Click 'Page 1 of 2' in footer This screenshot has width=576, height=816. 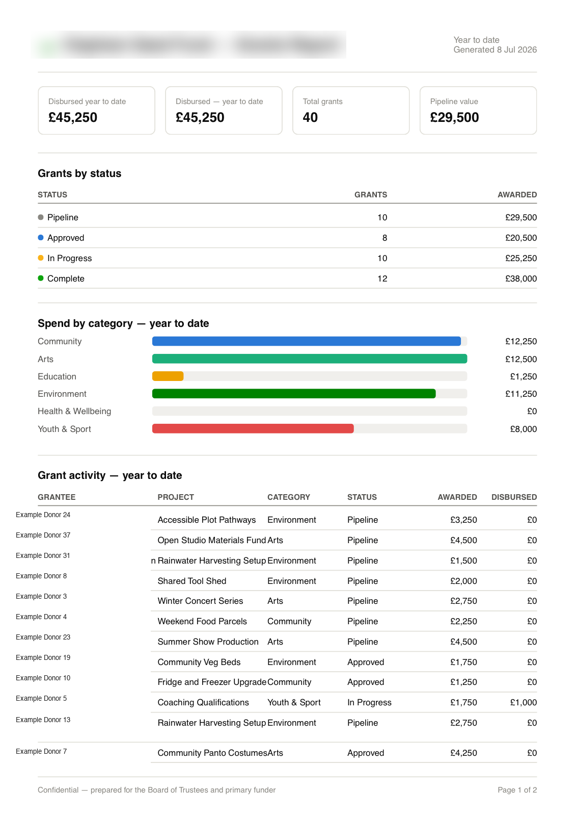[517, 790]
